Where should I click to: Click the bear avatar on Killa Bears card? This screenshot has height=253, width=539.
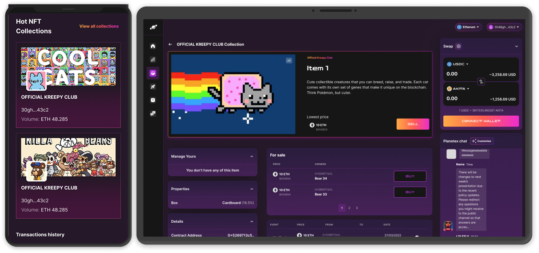(36, 171)
